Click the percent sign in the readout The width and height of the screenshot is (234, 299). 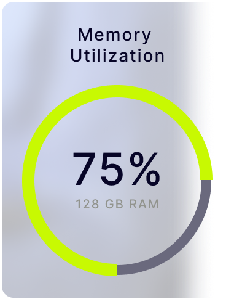[145, 169]
